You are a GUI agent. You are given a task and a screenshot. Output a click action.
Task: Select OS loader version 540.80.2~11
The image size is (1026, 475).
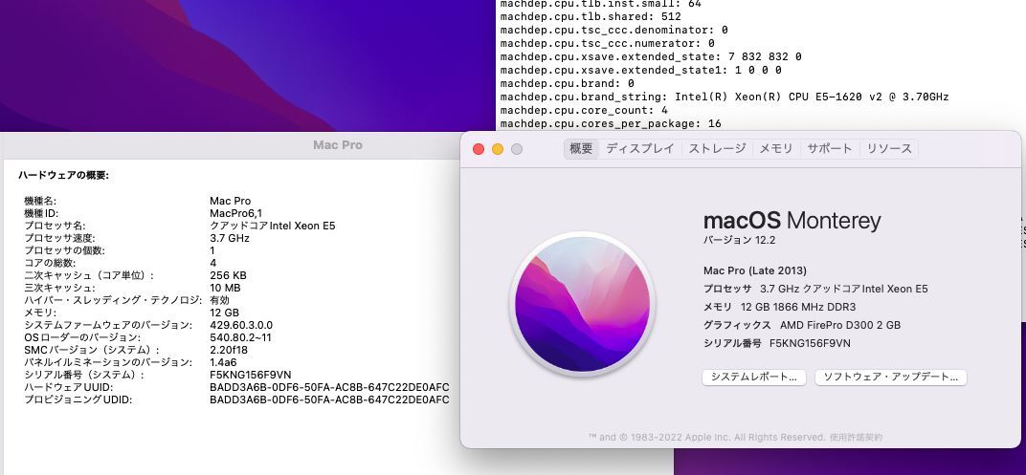pyautogui.click(x=240, y=337)
